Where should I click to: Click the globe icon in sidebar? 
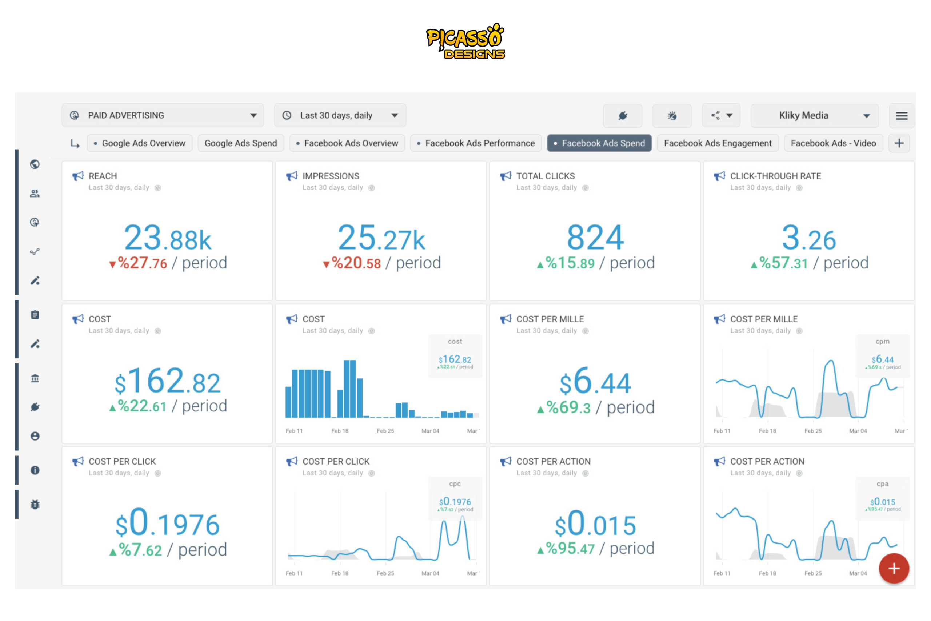(35, 164)
